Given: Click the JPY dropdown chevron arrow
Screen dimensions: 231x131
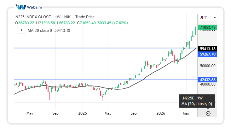Looking at the screenshot, I should [x=215, y=18].
